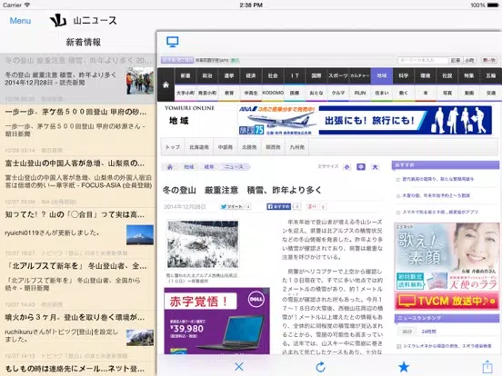The height and width of the screenshot is (376, 502).
Task: Select large font size 大
Action: pos(375,167)
